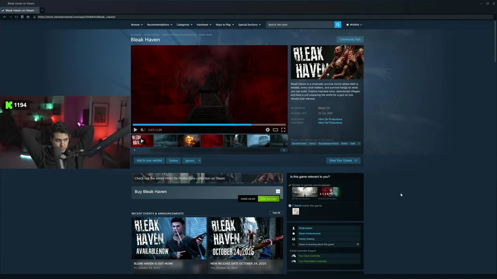Screen dimensions: 497x279
Task: Open Hitori De Productions Franchise breadcrumb
Action: pos(179,34)
